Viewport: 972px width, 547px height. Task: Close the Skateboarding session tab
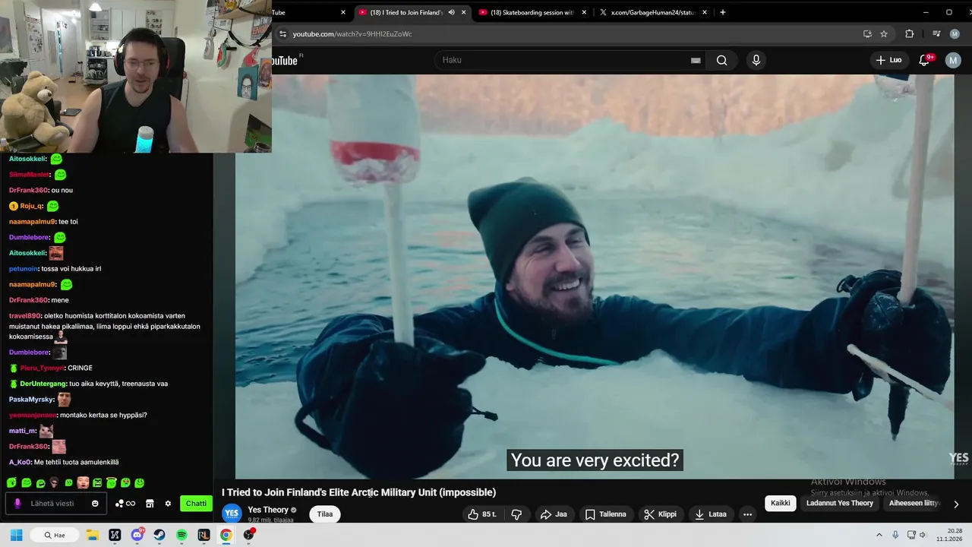584,12
